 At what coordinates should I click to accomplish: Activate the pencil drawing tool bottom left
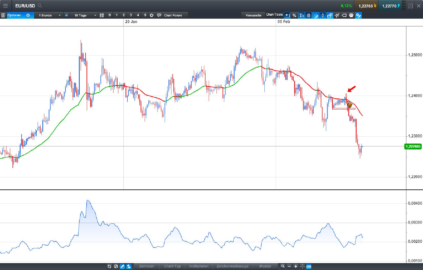[122, 266]
